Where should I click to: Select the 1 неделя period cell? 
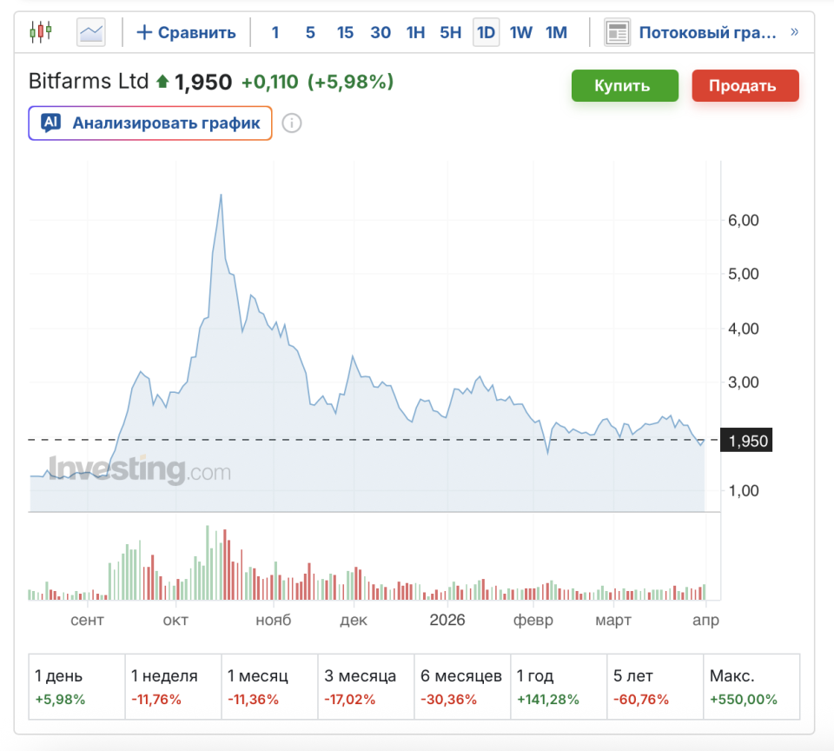[x=174, y=687]
